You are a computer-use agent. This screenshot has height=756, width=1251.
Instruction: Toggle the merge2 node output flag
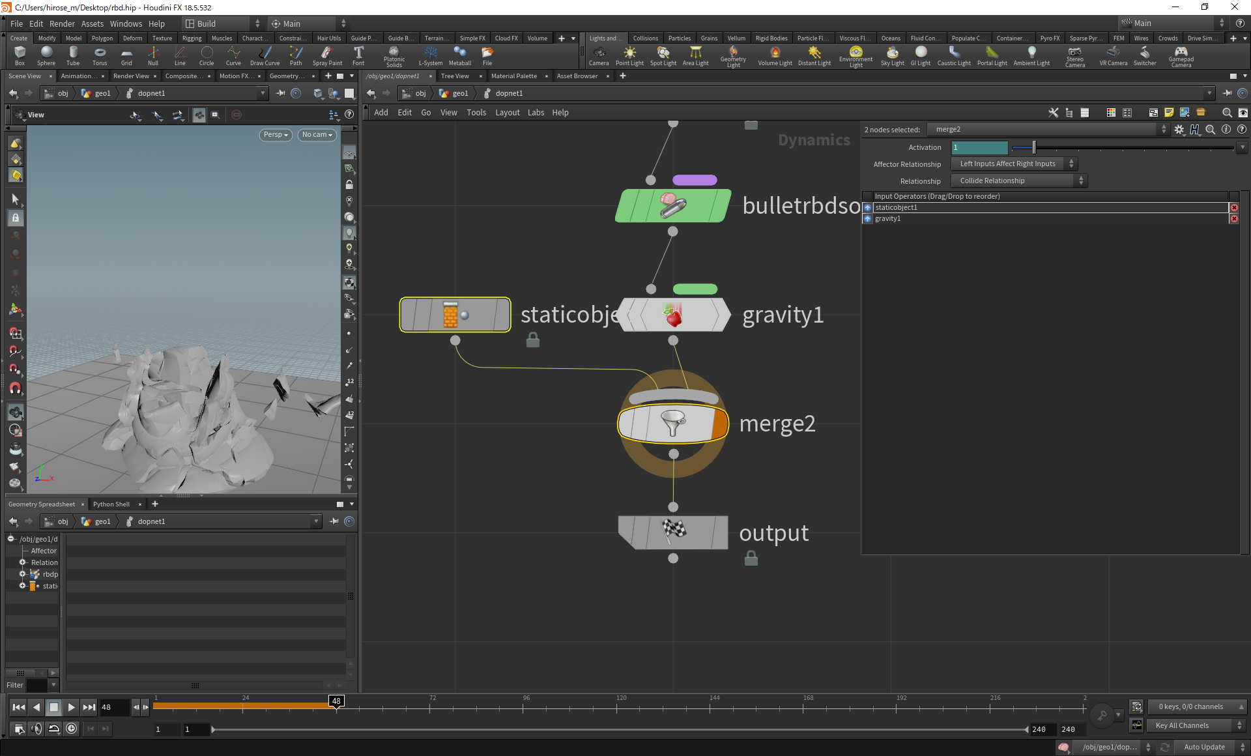719,424
